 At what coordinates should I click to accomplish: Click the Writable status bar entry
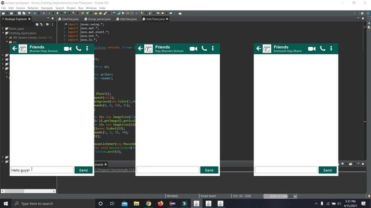coord(172,196)
